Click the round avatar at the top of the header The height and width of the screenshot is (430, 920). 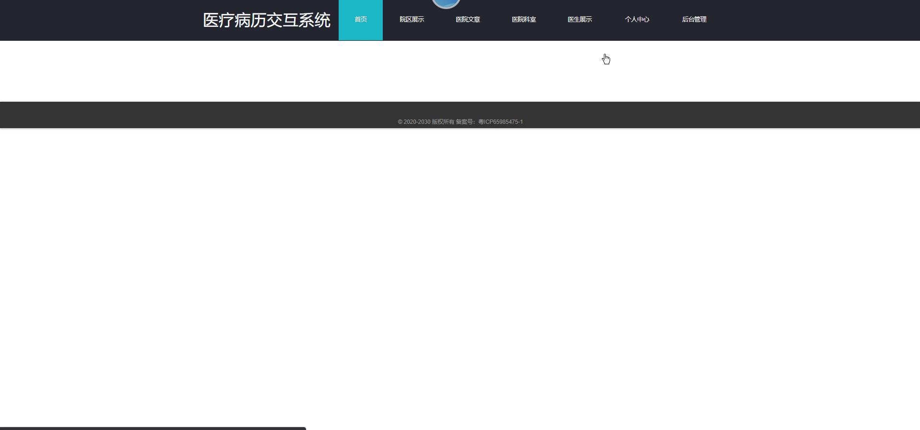446,4
